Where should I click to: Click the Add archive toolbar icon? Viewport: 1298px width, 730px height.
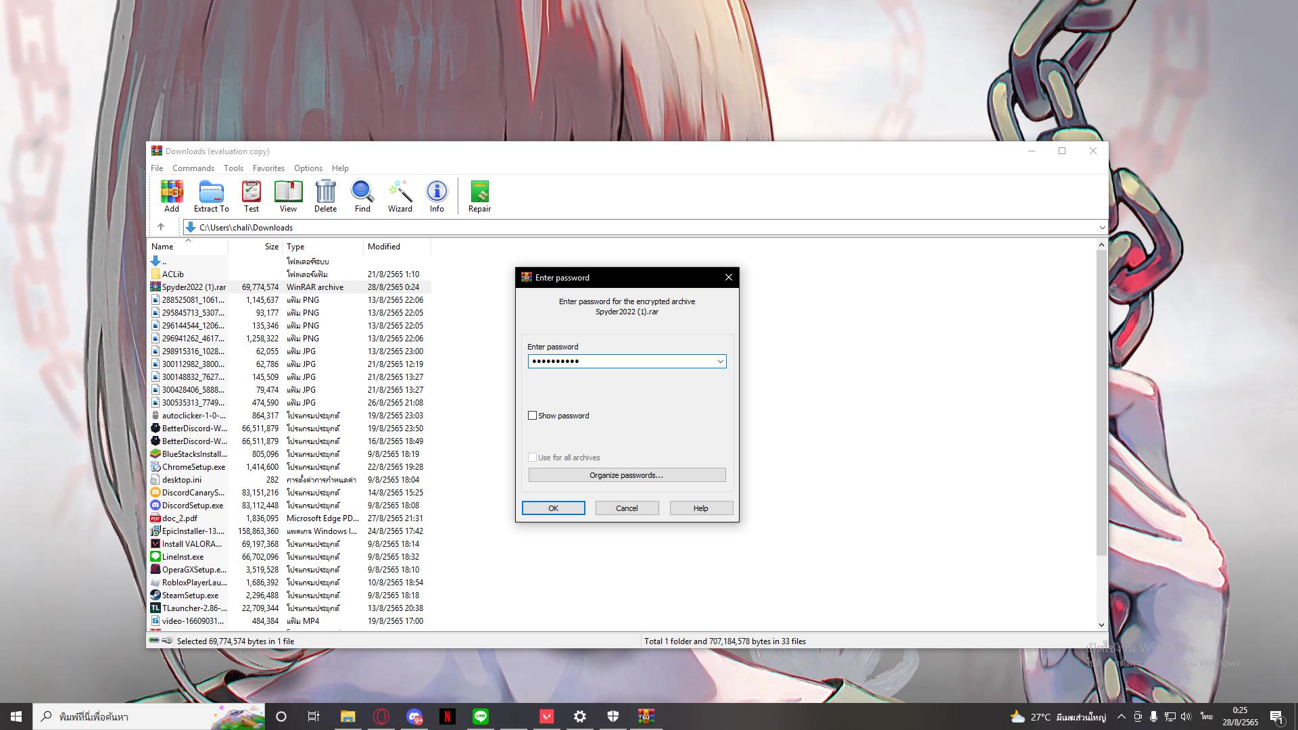coord(172,193)
